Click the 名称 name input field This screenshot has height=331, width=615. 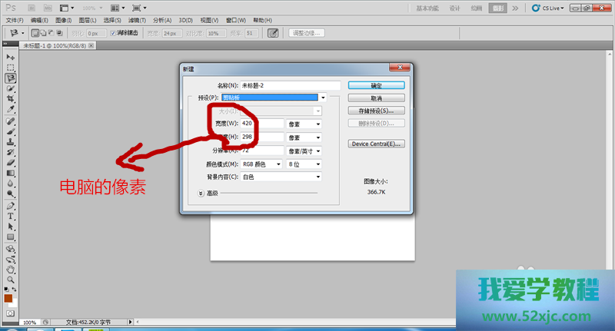[x=290, y=85]
